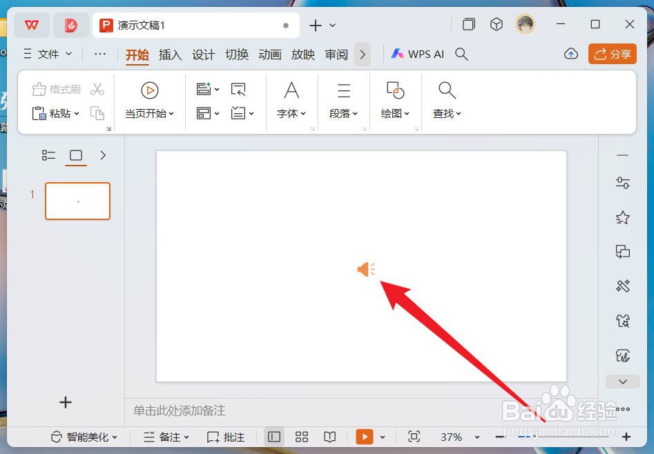Open WPS AI

(x=417, y=53)
